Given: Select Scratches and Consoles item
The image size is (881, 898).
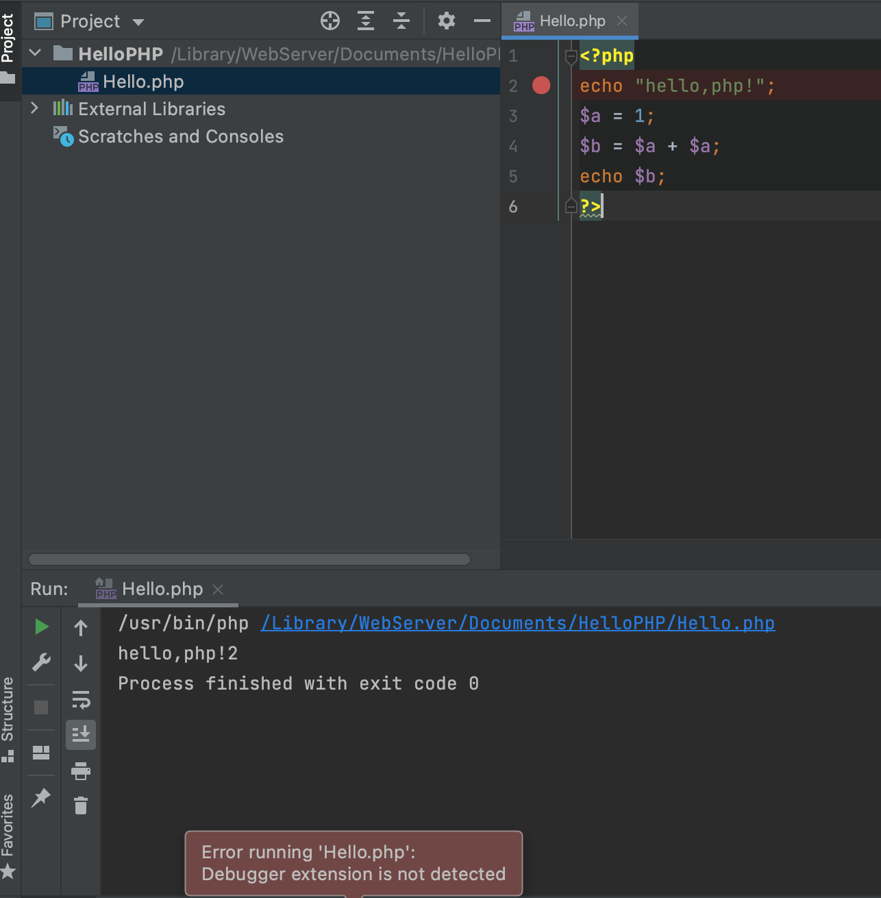Looking at the screenshot, I should click(181, 136).
